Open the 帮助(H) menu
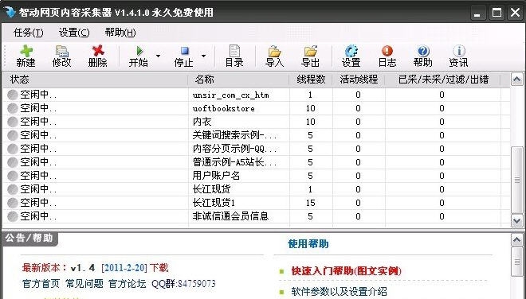Screen dimensions: 526x299 120,33
